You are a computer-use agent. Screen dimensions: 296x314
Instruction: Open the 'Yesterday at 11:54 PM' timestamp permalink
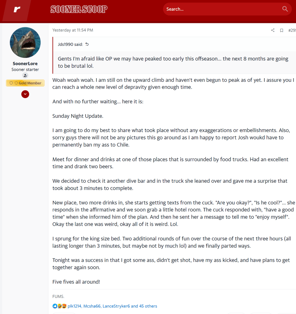coord(73,30)
